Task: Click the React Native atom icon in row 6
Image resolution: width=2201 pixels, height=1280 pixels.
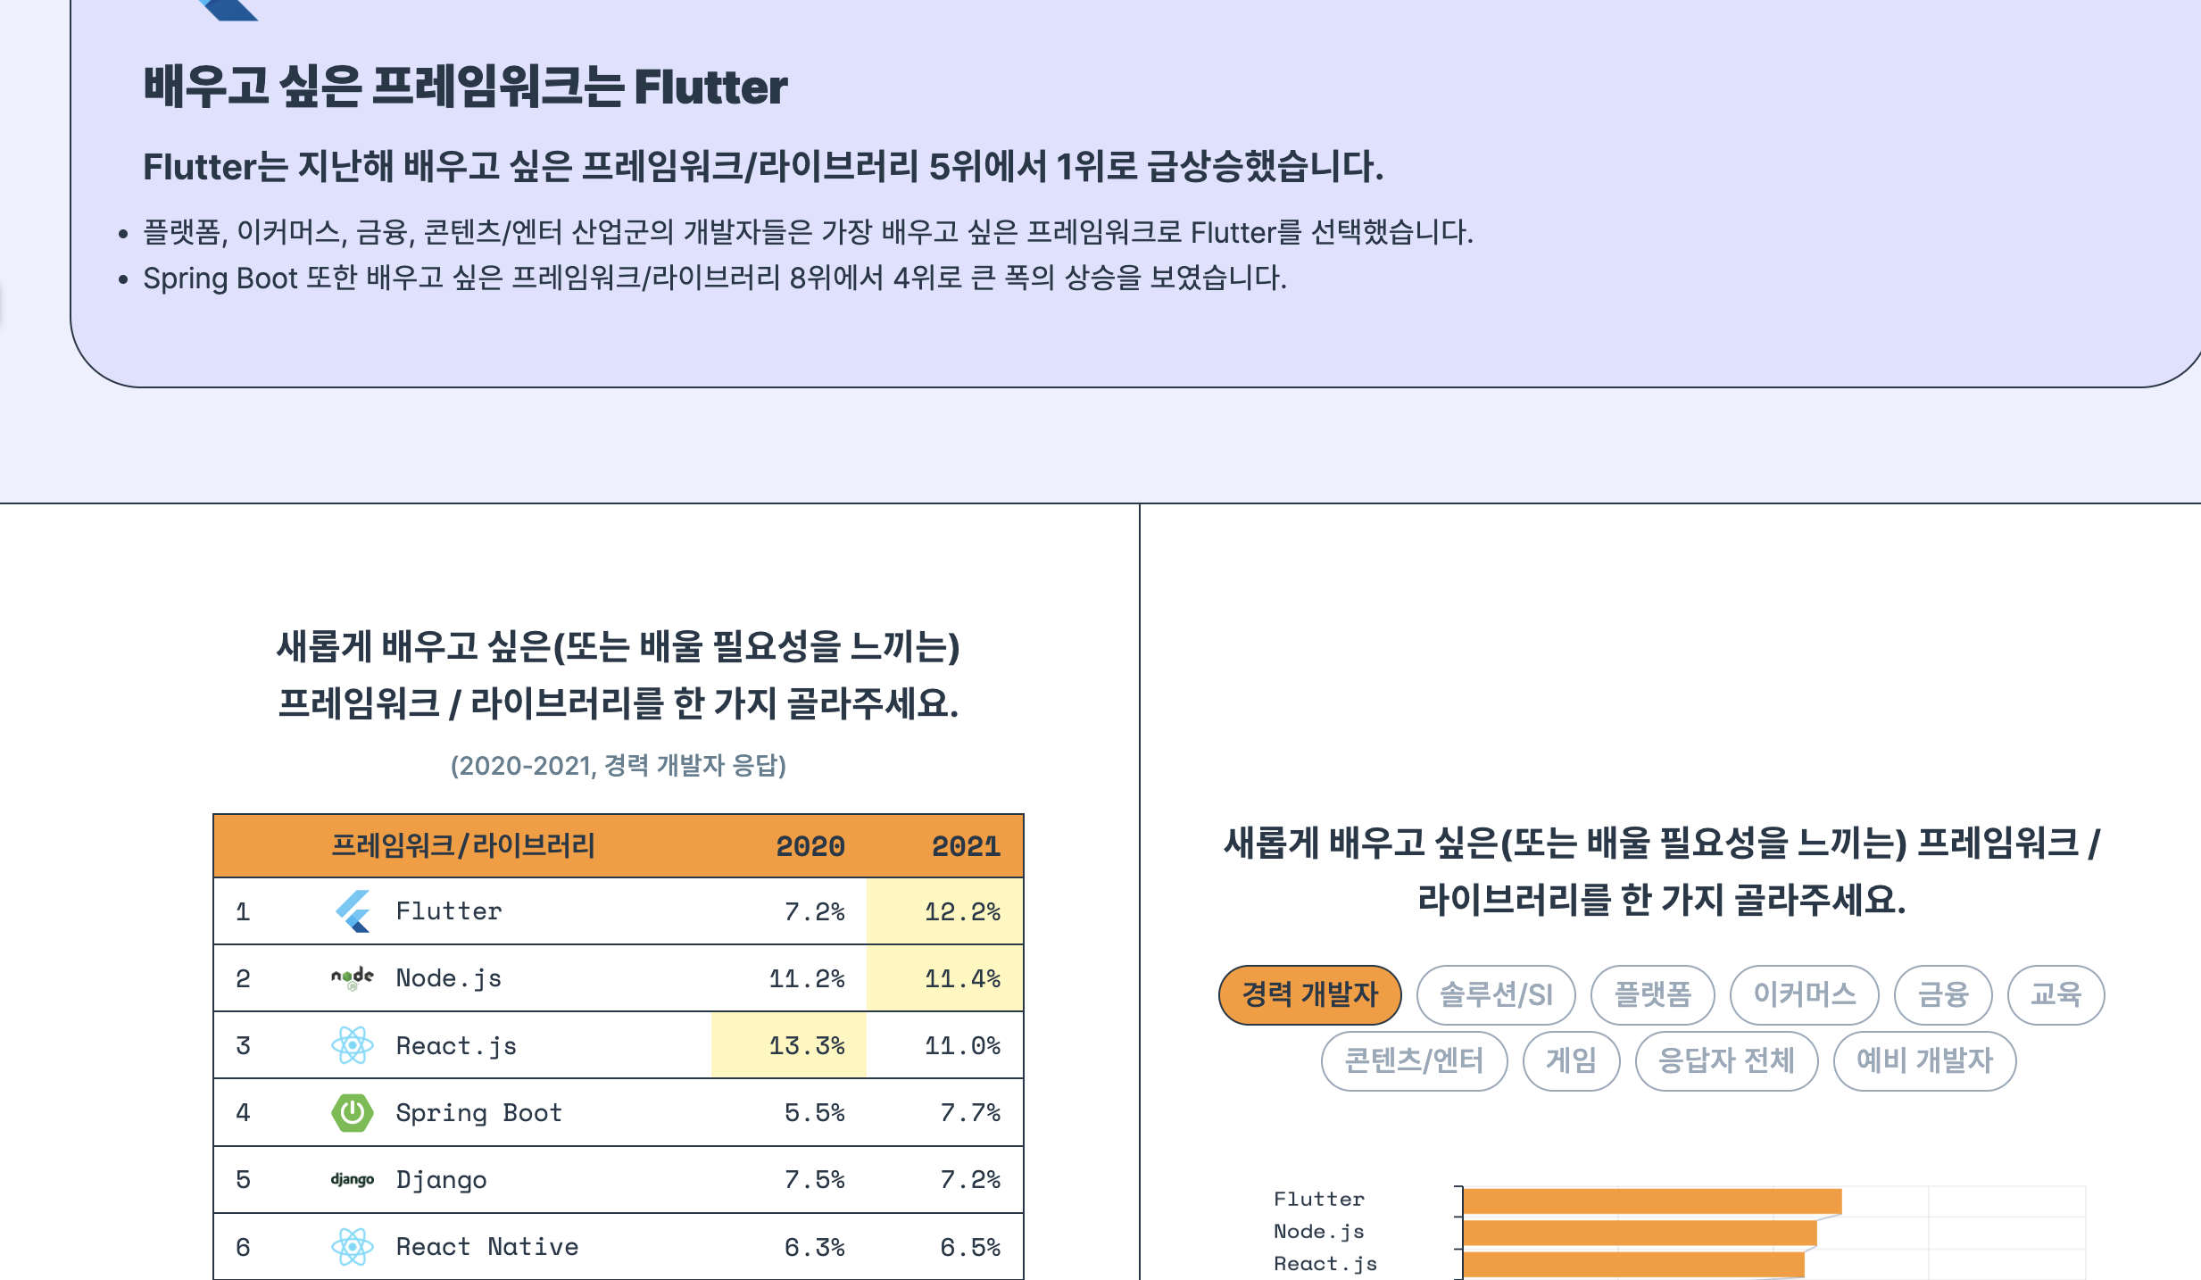Action: (x=353, y=1247)
